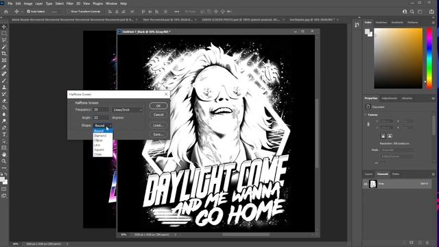
Task: Switch to the Layers tab
Action: 368,174
